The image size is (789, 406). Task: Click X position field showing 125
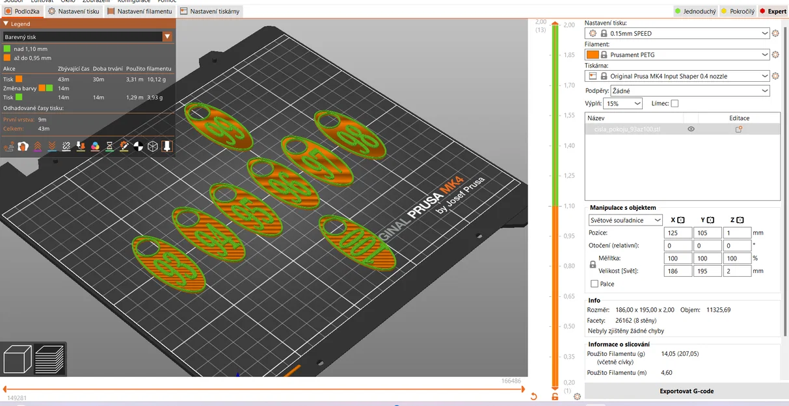(678, 233)
